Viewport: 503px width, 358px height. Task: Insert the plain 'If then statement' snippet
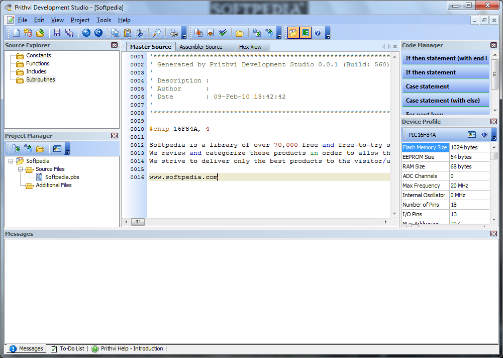tap(446, 72)
